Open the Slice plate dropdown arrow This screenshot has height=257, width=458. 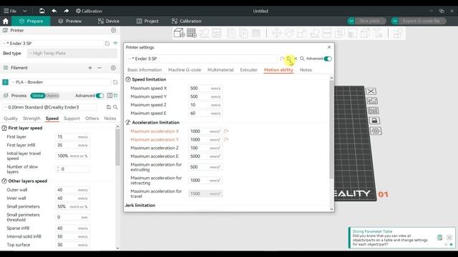[x=351, y=21]
